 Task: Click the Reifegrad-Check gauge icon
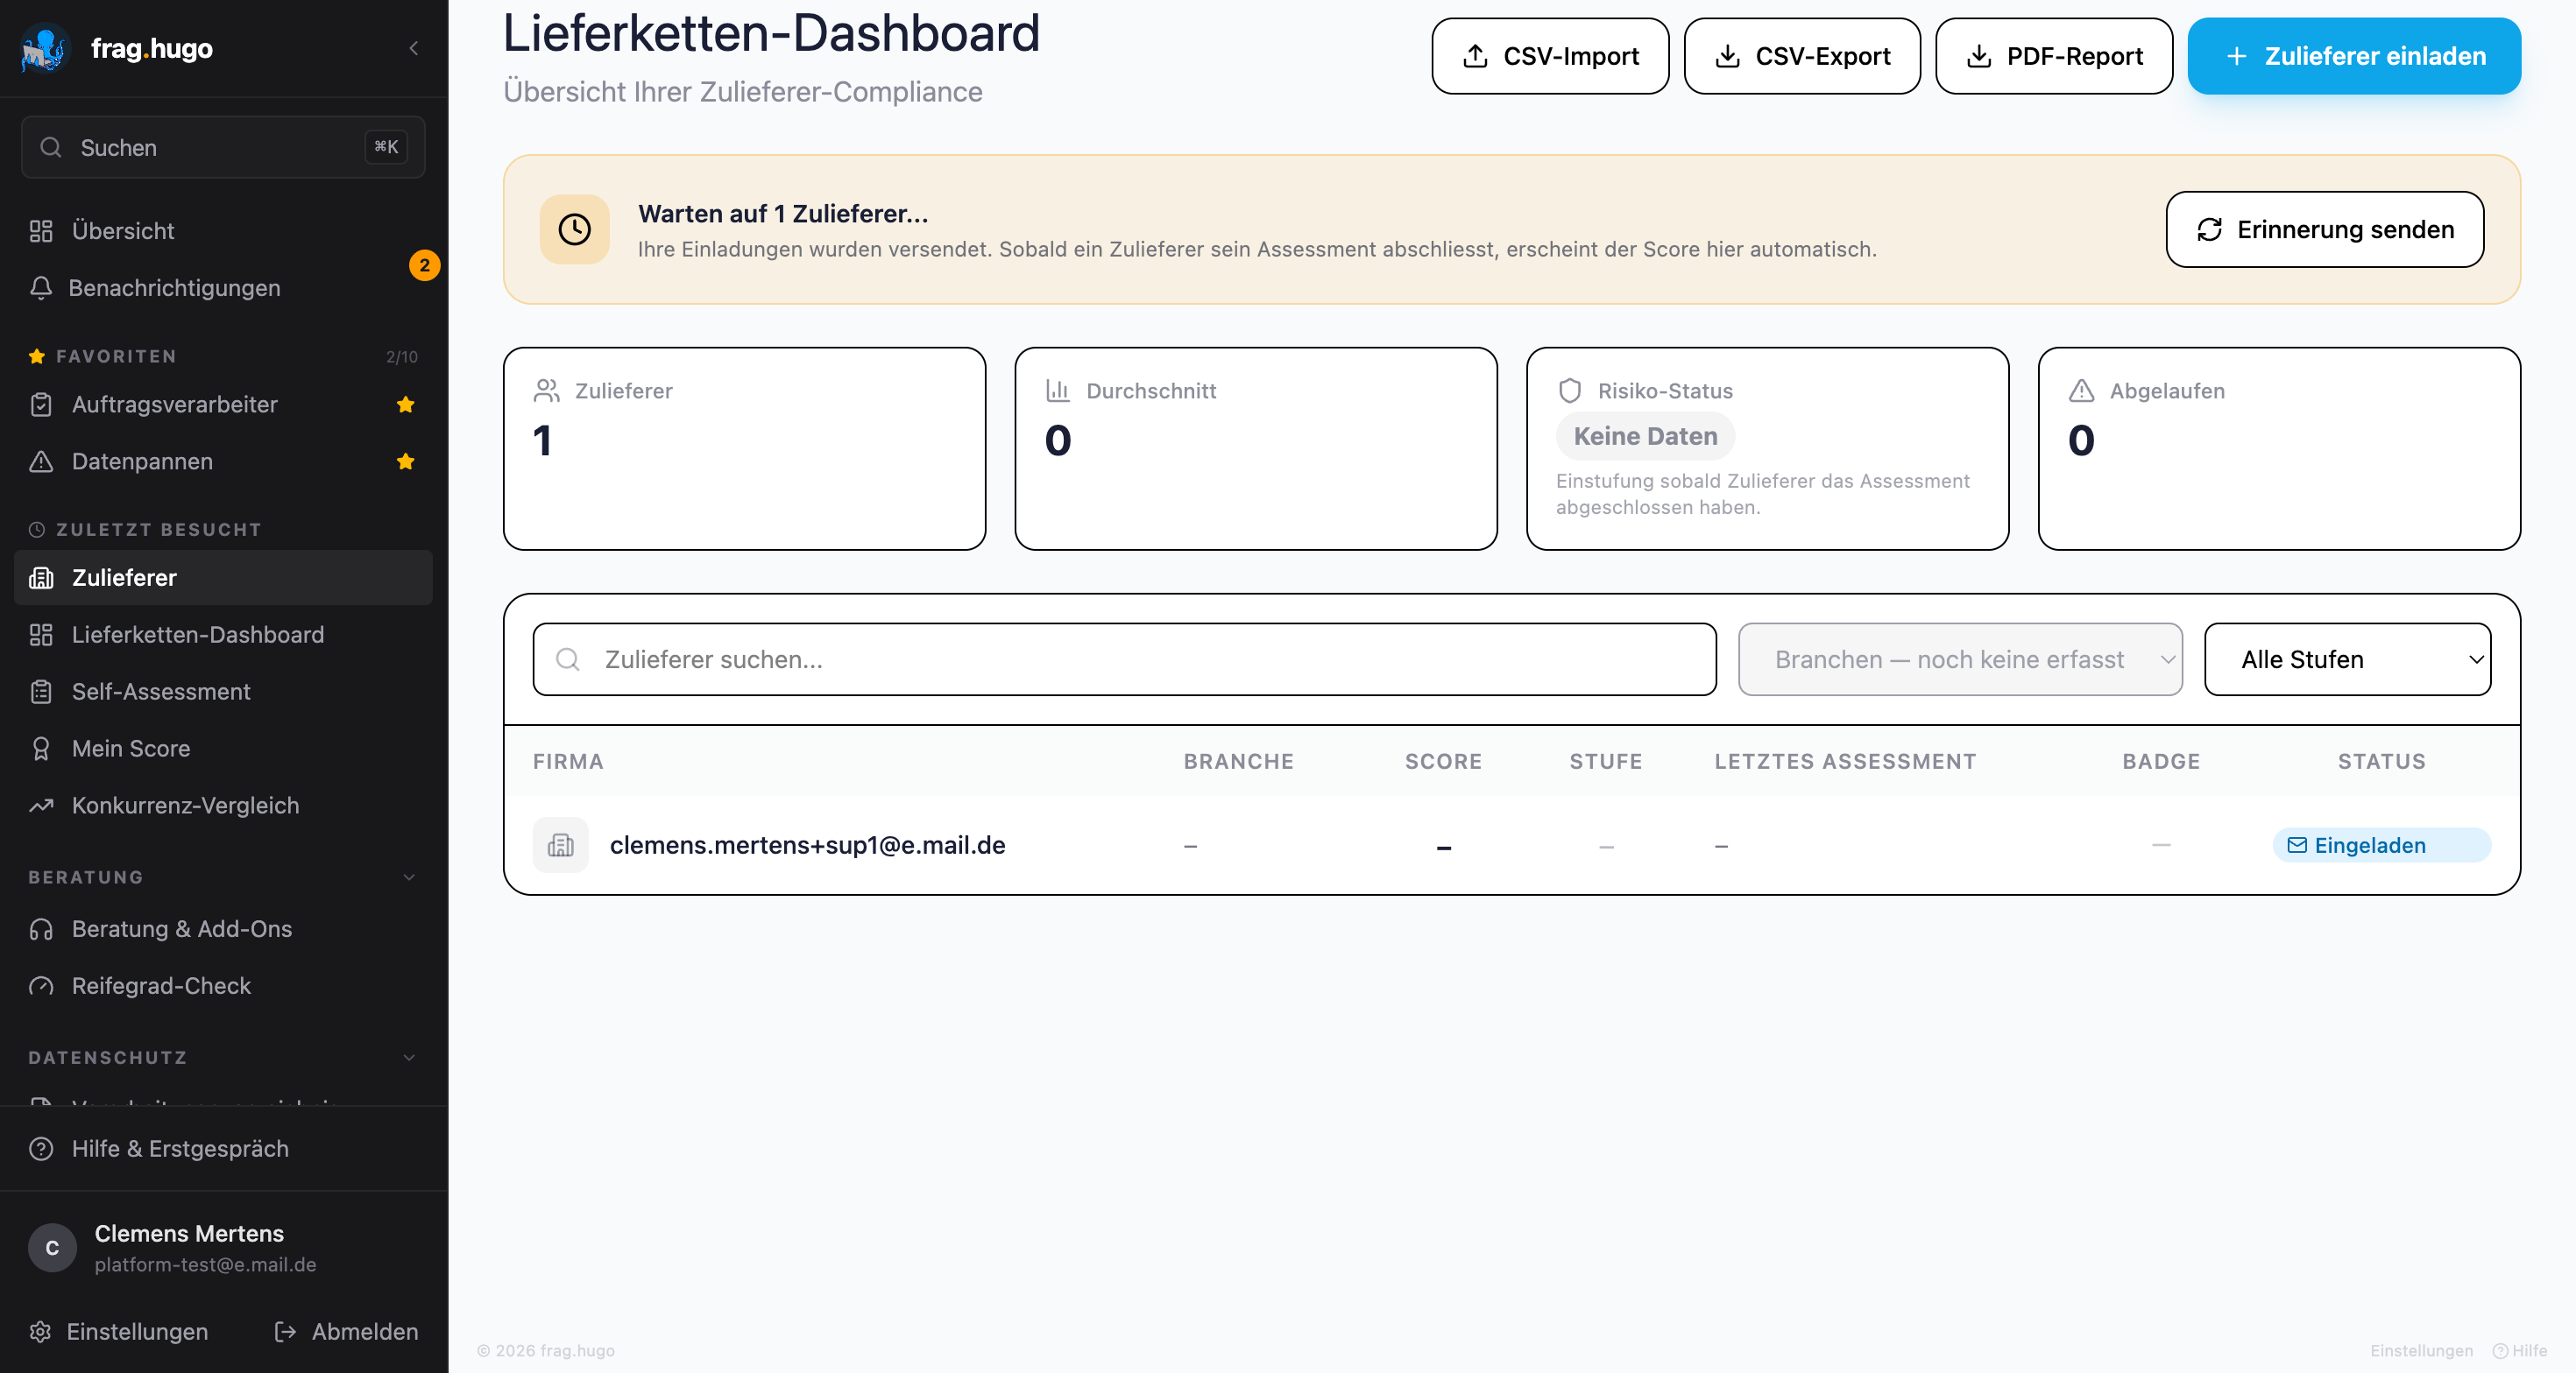pos(41,986)
